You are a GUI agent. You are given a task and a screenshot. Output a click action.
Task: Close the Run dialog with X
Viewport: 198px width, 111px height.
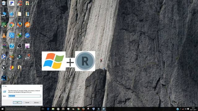(41, 86)
